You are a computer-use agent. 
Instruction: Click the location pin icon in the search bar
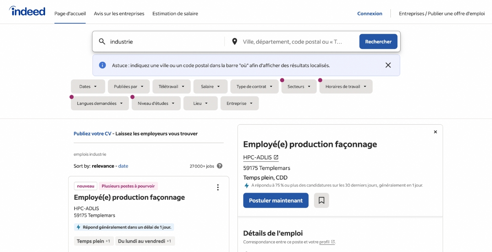[x=235, y=41]
